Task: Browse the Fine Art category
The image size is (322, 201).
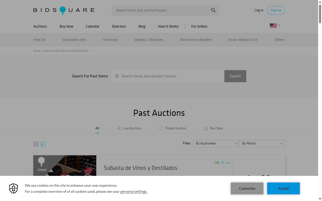Action: pos(39,40)
